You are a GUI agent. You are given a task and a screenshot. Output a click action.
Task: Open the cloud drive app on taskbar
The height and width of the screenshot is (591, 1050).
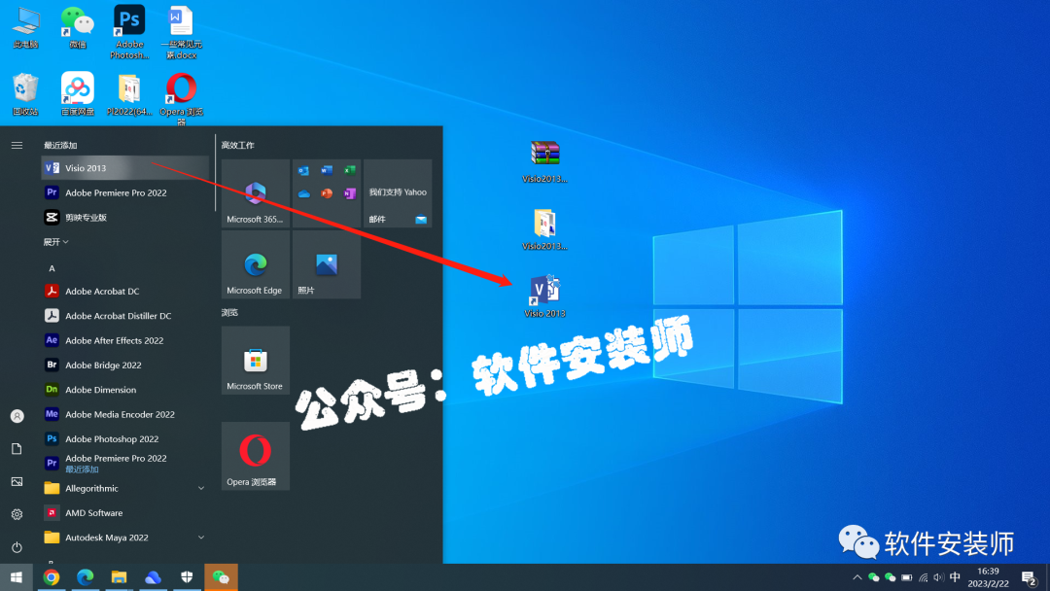(x=153, y=577)
